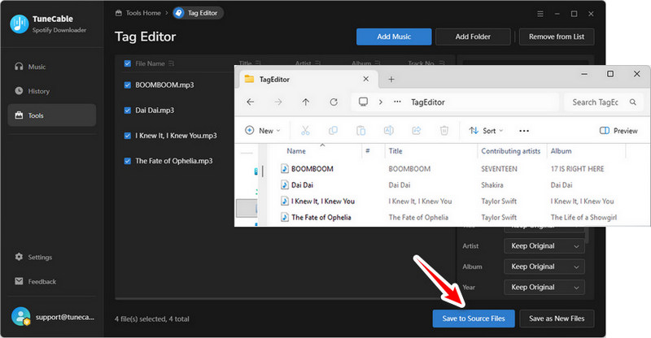Toggle the File Name select-all checkbox
Viewport: 651px width, 338px height.
128,63
